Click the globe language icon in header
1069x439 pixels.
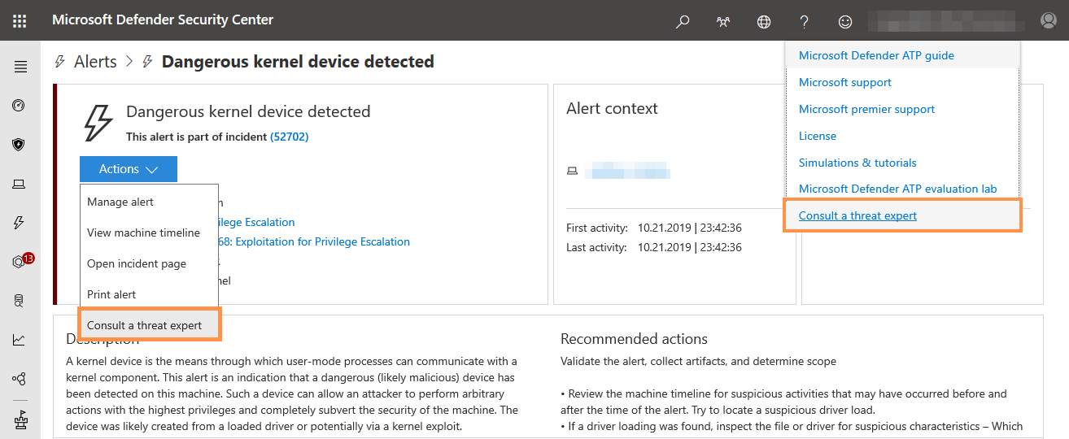tap(764, 21)
